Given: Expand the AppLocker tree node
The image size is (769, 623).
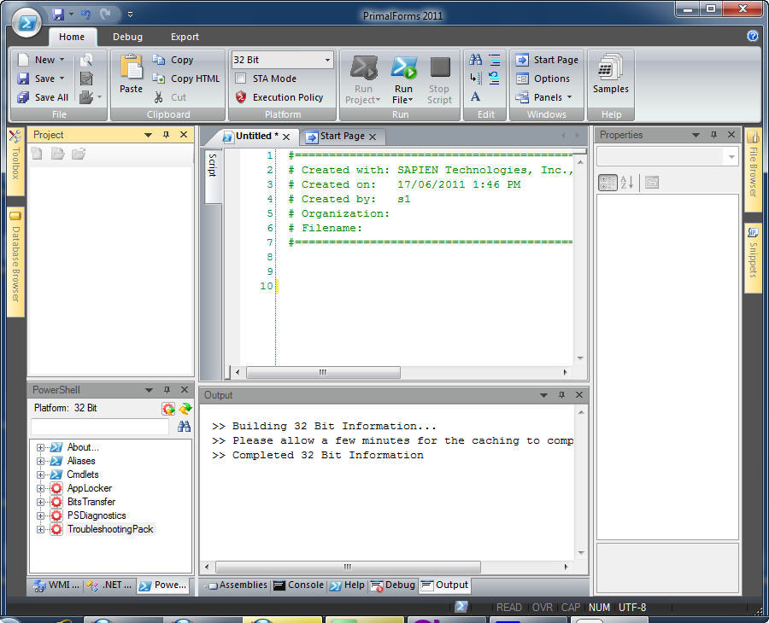Looking at the screenshot, I should point(40,488).
